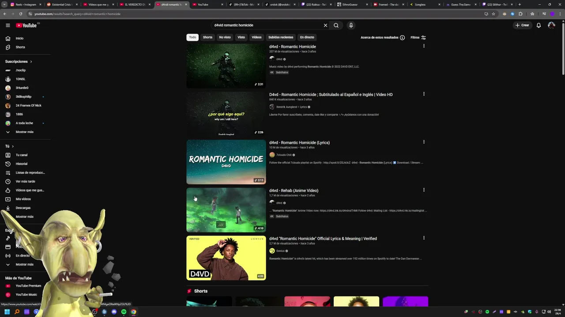Screen dimensions: 565x317
Task: Open the Crear create button
Action: coord(522,25)
